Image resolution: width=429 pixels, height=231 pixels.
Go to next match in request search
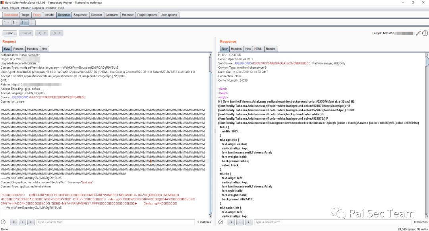point(31,222)
